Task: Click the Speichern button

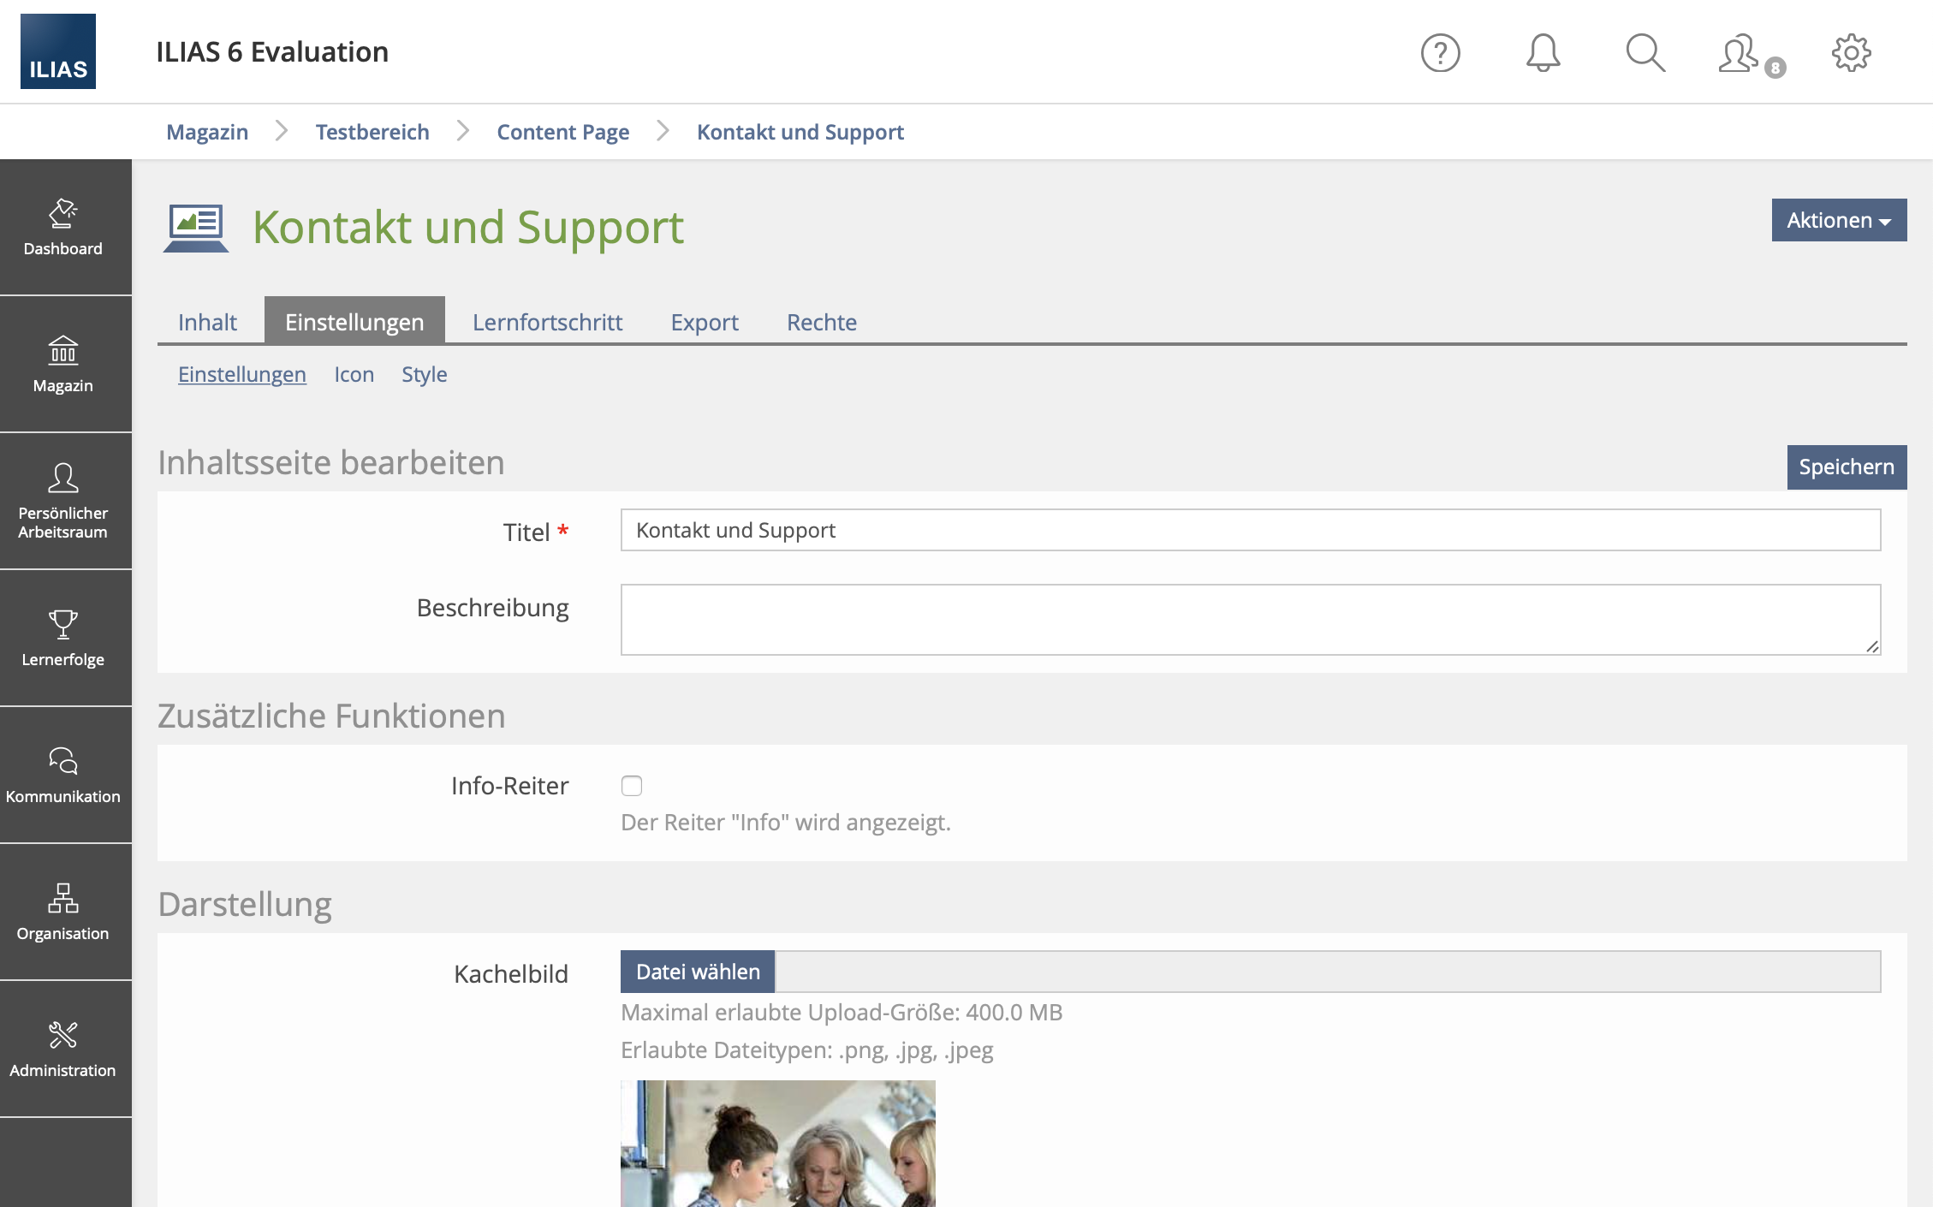Action: click(x=1846, y=467)
